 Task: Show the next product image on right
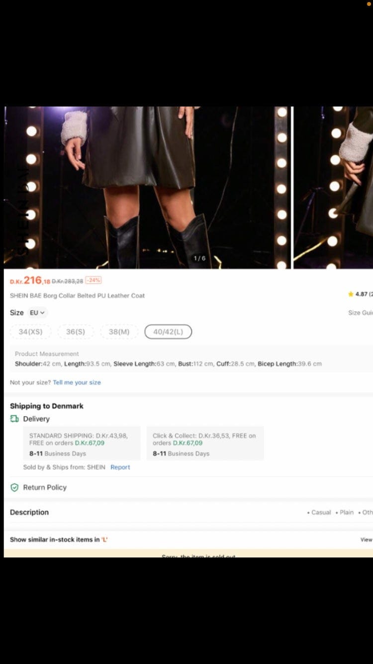point(333,188)
